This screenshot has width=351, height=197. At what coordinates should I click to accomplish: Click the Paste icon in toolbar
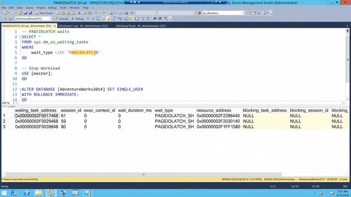pyautogui.click(x=89, y=13)
